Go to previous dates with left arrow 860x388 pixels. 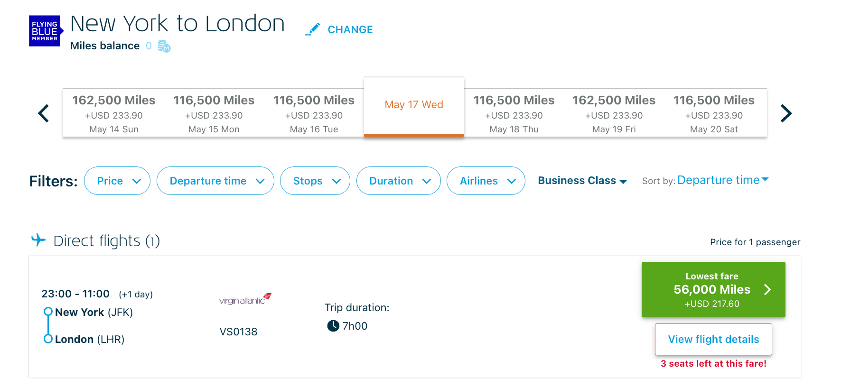point(44,113)
